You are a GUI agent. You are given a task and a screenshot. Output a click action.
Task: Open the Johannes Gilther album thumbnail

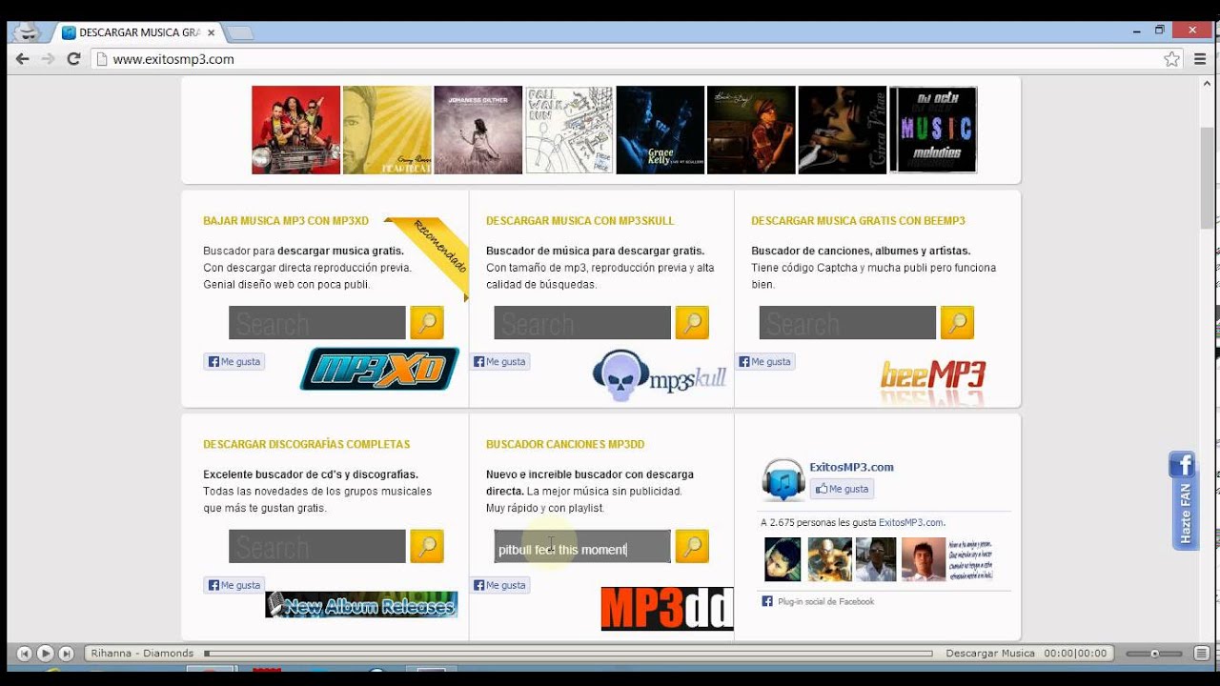[x=478, y=130]
